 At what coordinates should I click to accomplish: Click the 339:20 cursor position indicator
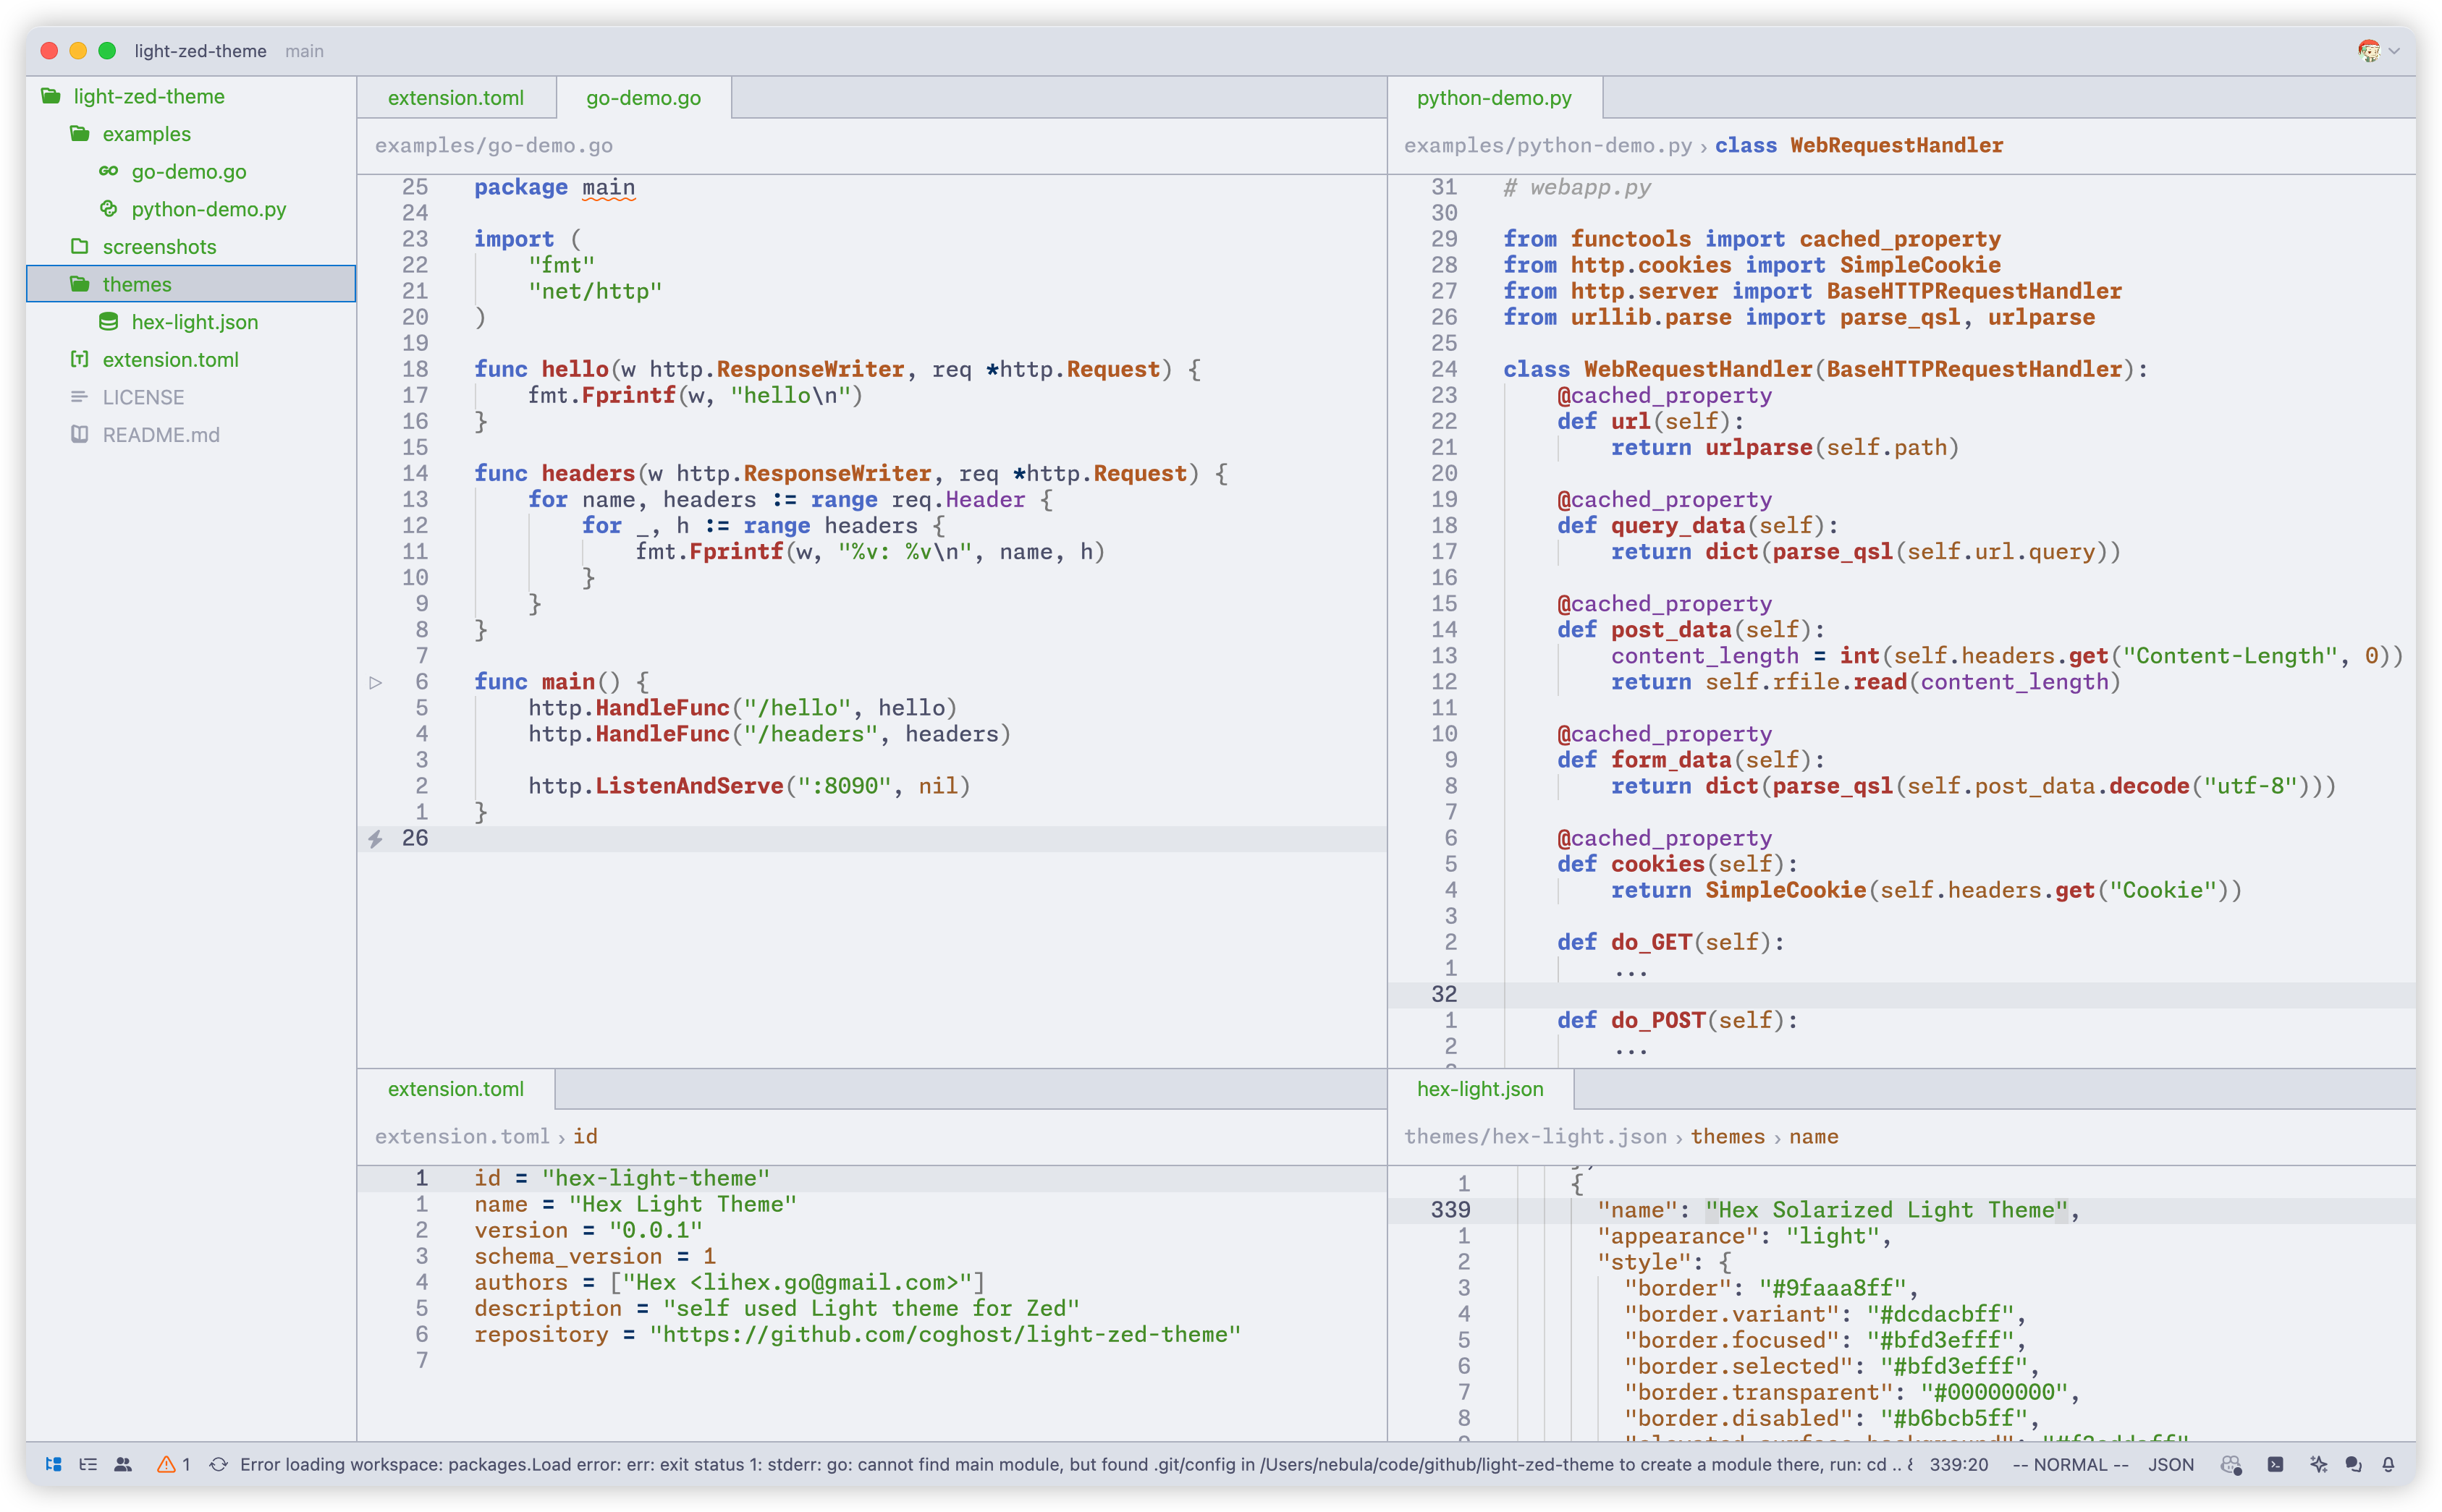1959,1464
